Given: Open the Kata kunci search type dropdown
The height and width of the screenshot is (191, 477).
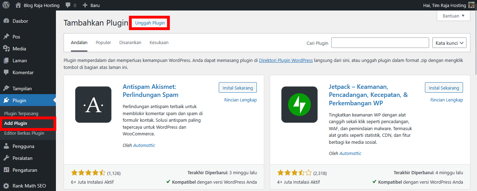Looking at the screenshot, I should point(449,43).
